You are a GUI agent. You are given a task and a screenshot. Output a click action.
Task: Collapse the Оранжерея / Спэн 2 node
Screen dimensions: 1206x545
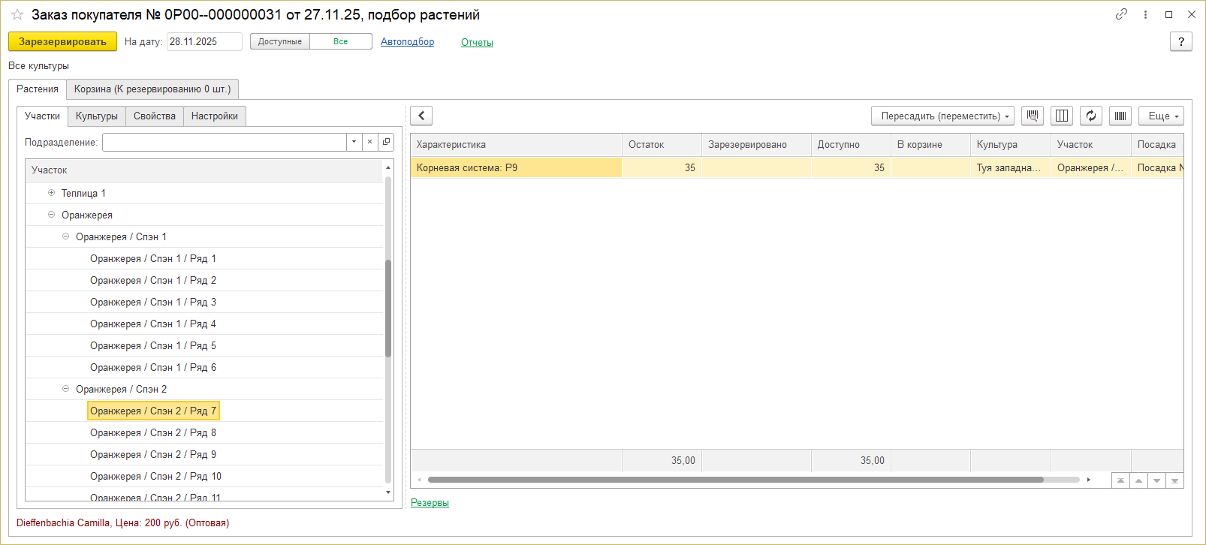point(65,389)
